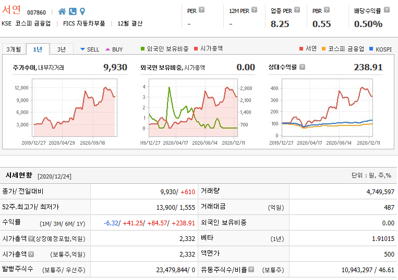This screenshot has height=280, width=398.
Task: Click the 12월 결산 label
Action: pyautogui.click(x=130, y=23)
